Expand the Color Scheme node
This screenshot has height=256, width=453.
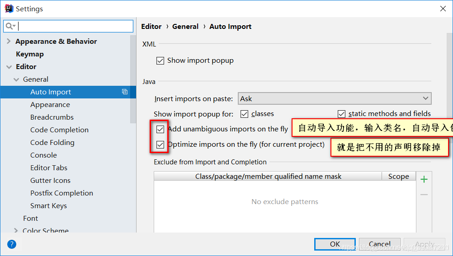point(16,230)
